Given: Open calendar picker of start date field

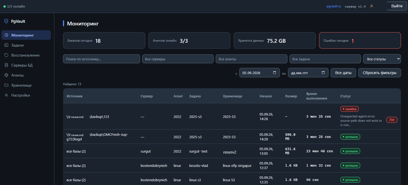Looking at the screenshot, I should tap(274, 73).
